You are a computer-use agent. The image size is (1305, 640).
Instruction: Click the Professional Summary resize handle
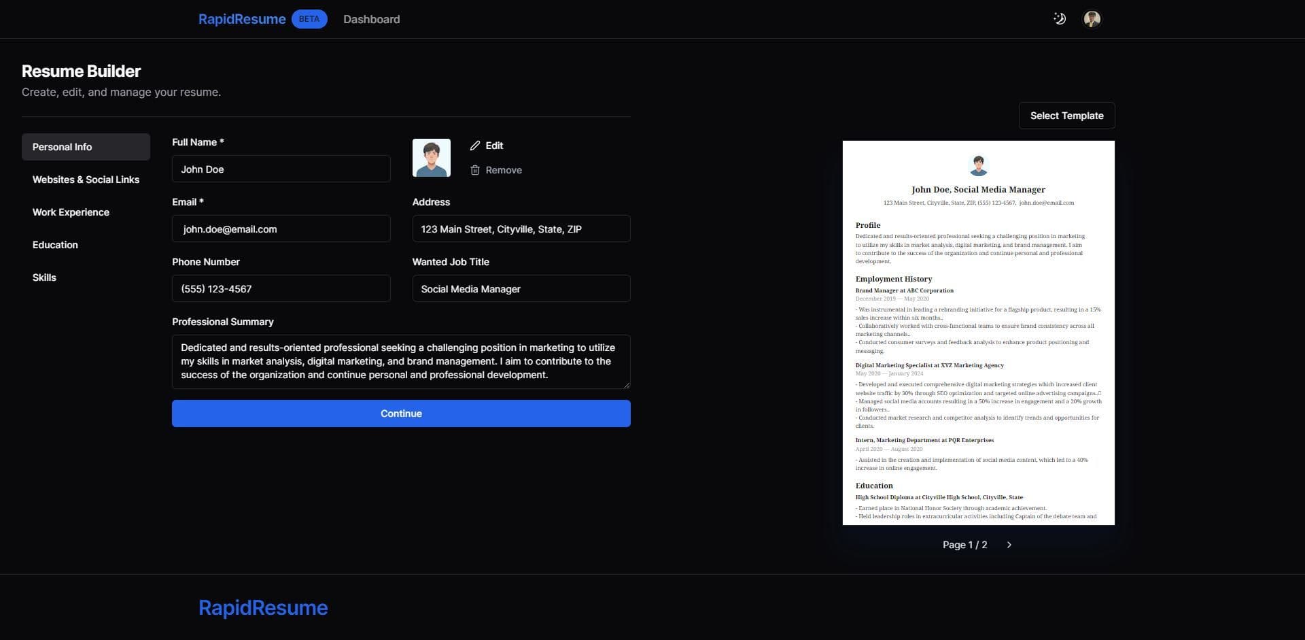coord(627,385)
